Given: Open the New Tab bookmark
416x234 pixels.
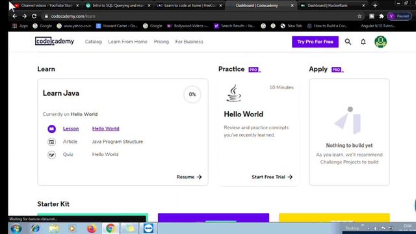Looking at the screenshot, I should click(292, 26).
